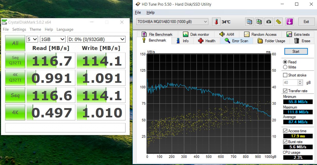The width and height of the screenshot is (317, 165).
Task: Run the plain Seq test button
Action: coord(15,95)
